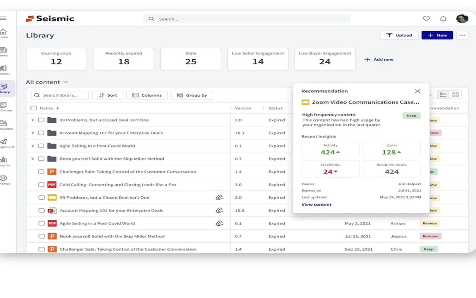Expand Agile Selling folder

(x=32, y=146)
